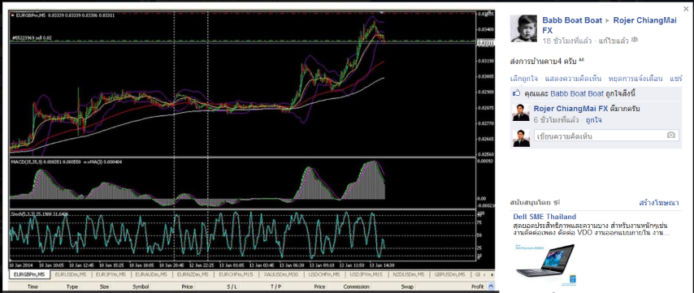Click the camera icon in comment box

coord(671,136)
